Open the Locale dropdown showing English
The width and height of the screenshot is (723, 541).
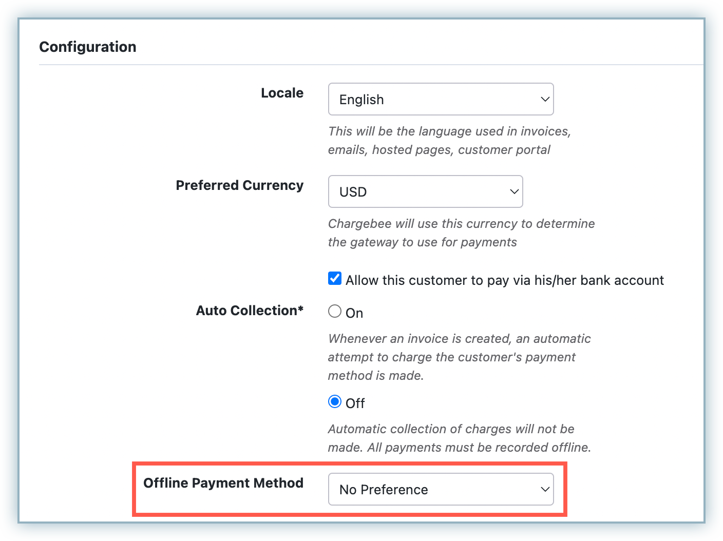click(440, 99)
